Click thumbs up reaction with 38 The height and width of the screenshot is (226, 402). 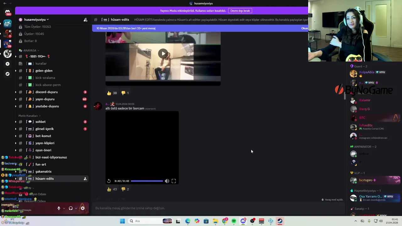coord(112,93)
